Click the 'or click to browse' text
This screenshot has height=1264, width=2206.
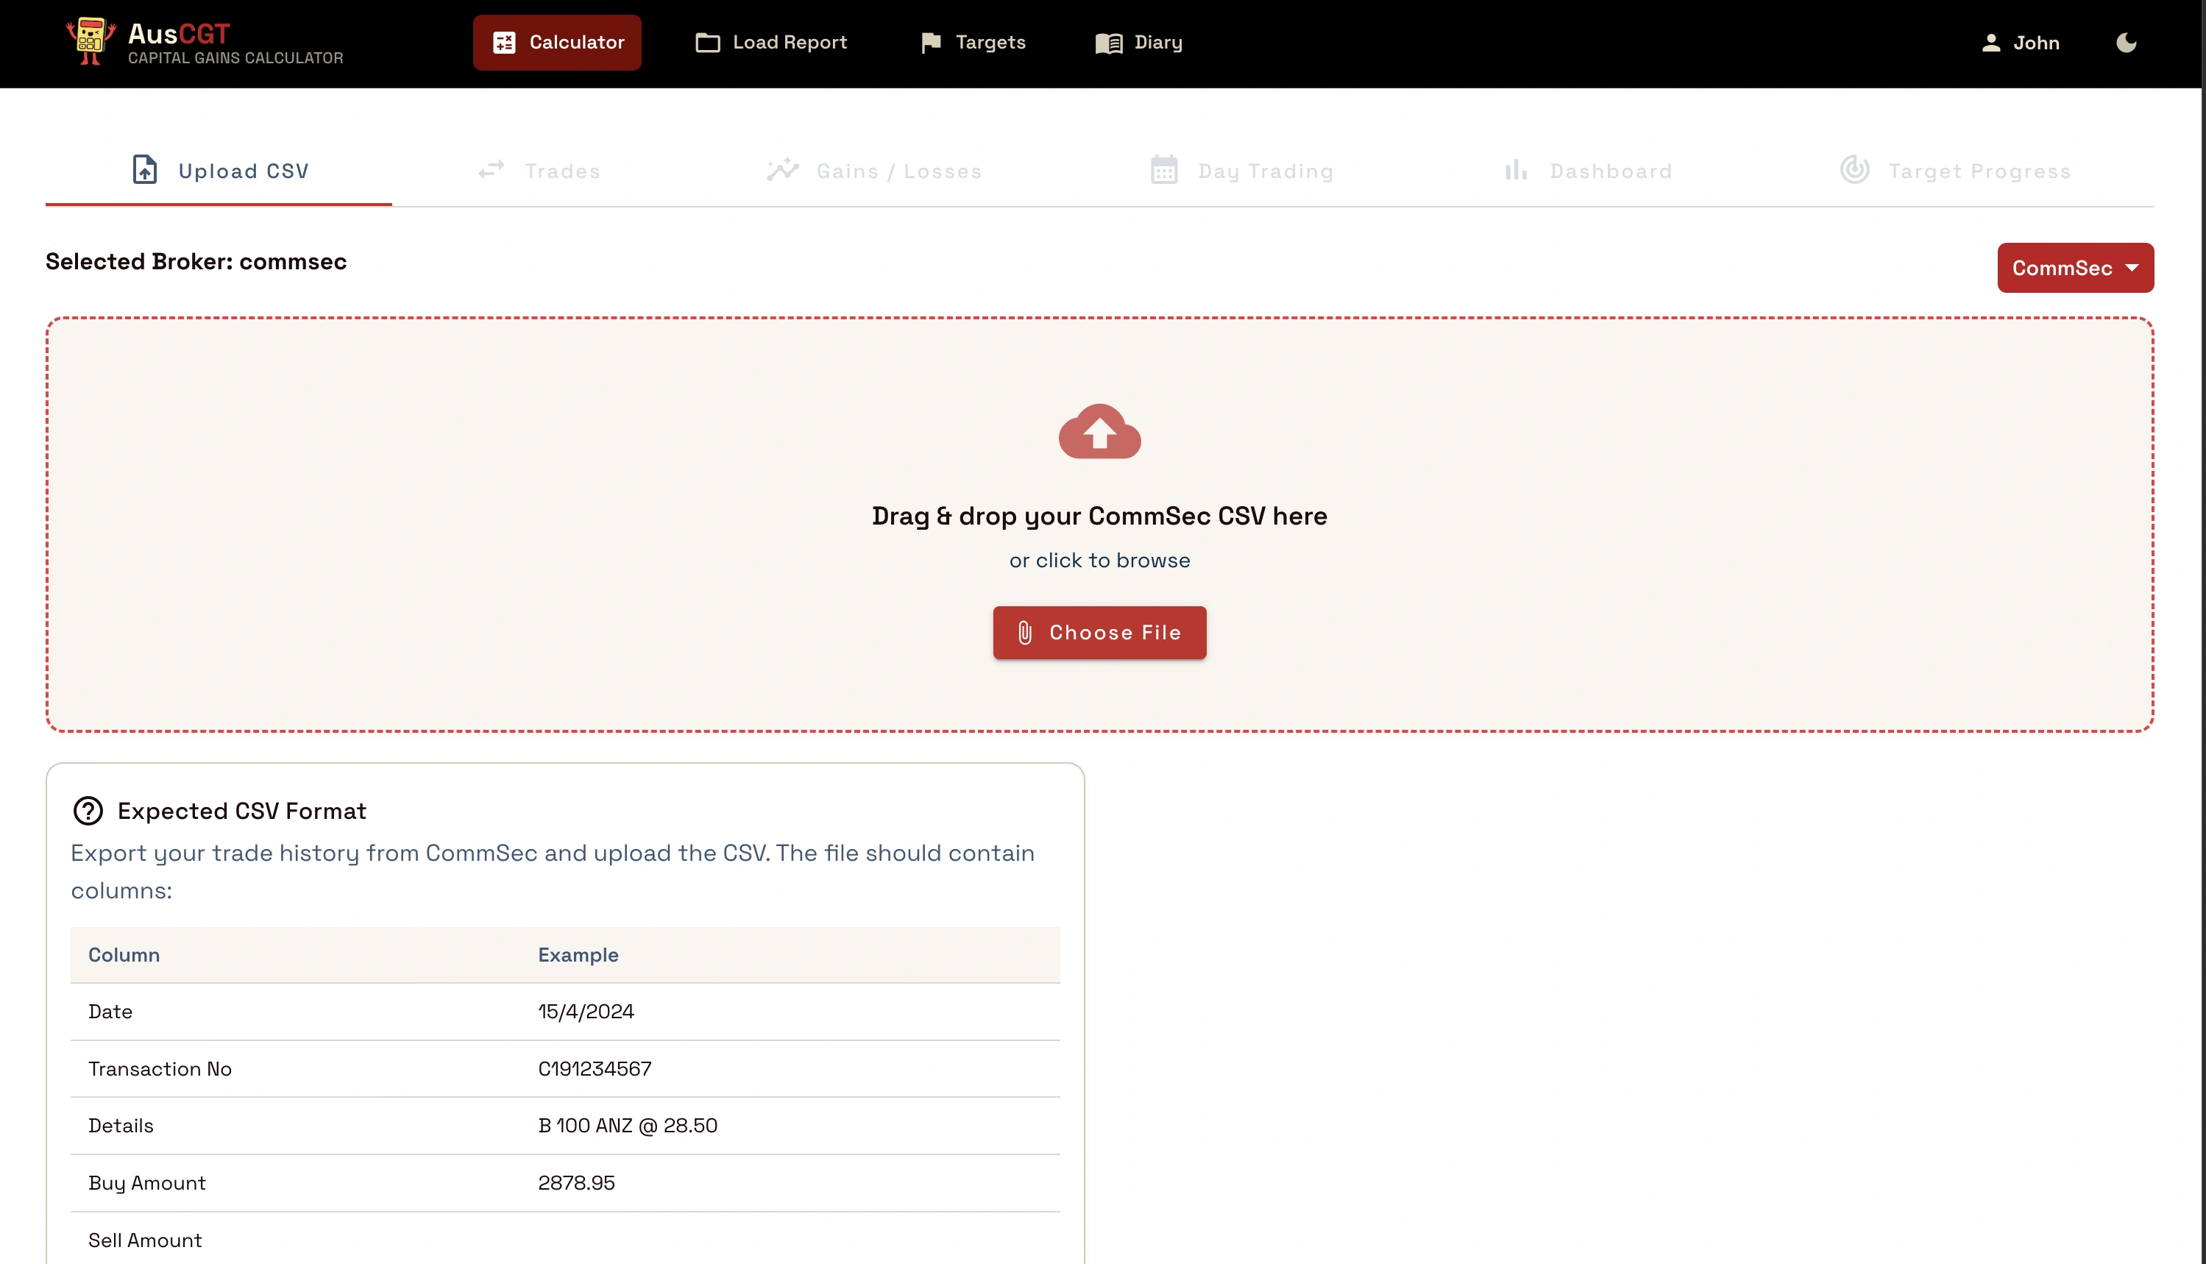click(1099, 561)
